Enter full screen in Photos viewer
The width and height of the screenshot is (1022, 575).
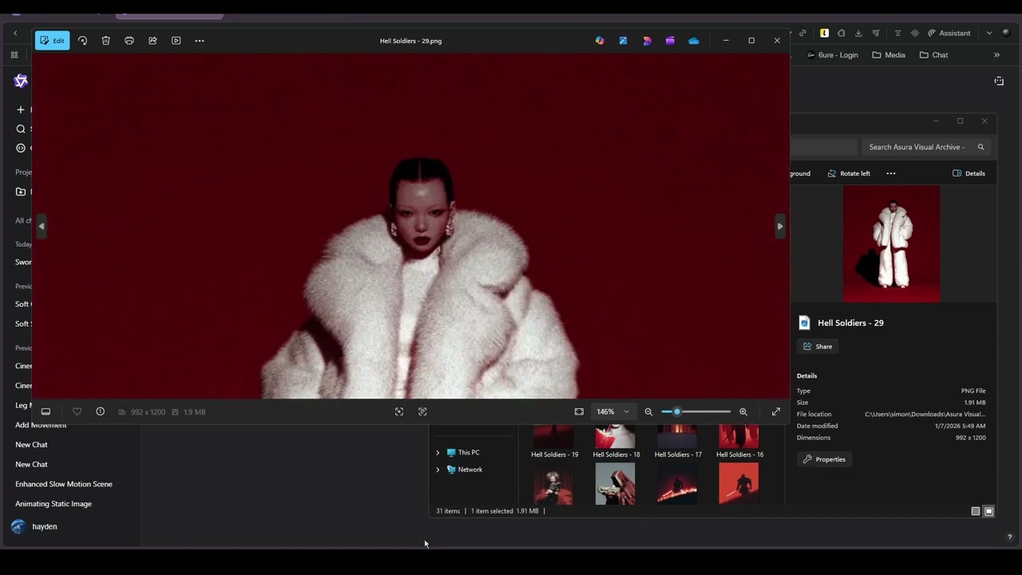[x=776, y=412]
